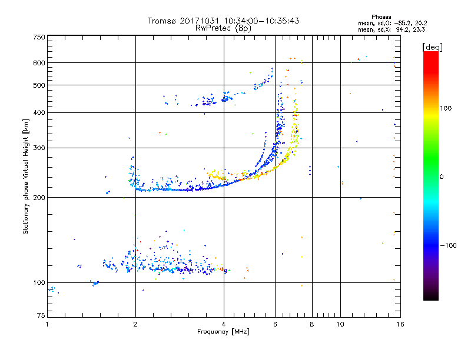Click y-axis tick label "600"

point(39,63)
